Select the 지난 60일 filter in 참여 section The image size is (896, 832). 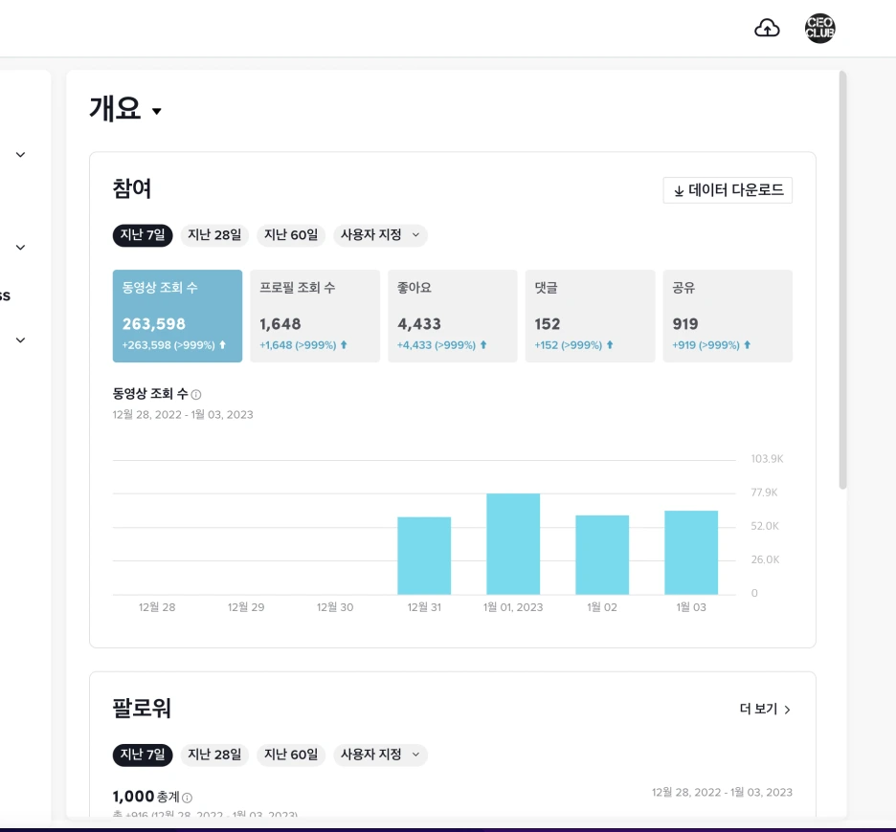(x=290, y=235)
